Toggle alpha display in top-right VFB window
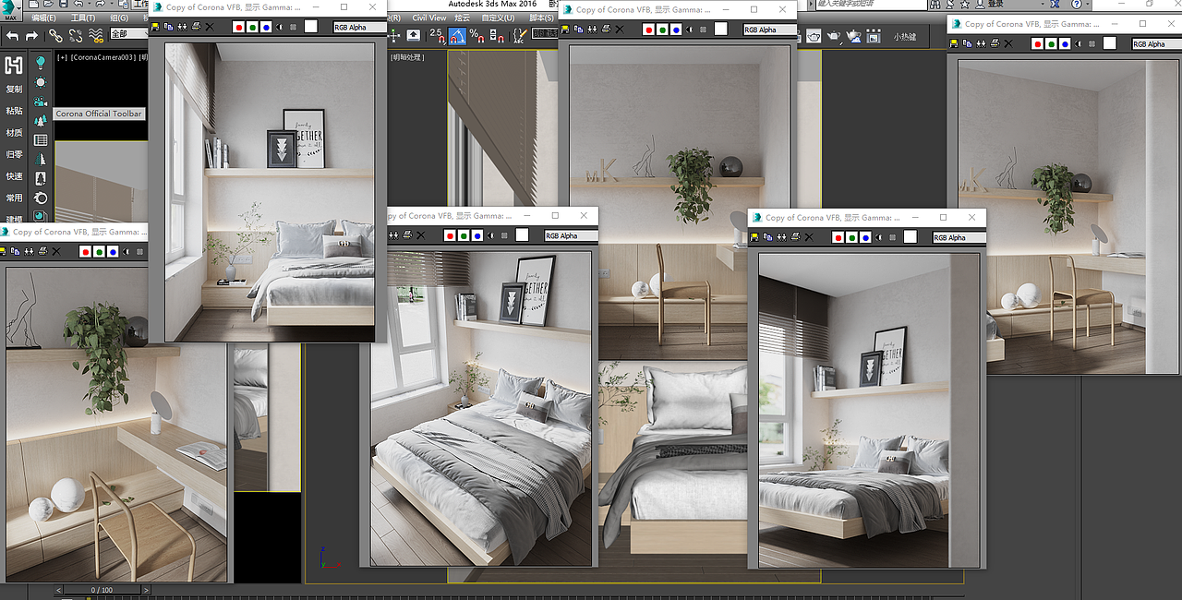 (1079, 43)
